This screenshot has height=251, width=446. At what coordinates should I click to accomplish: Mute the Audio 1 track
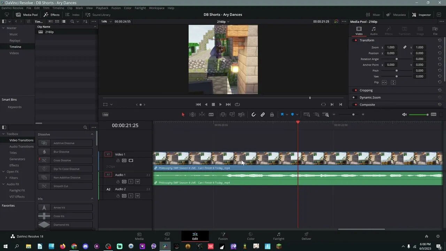[x=137, y=182]
